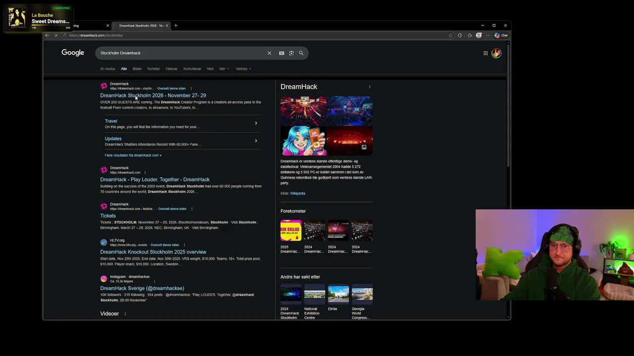Search by image with the camera icon
The image size is (634, 356).
click(291, 53)
